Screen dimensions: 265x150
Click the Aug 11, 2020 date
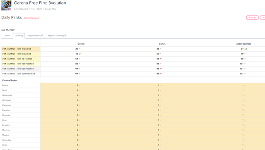click(x=8, y=30)
